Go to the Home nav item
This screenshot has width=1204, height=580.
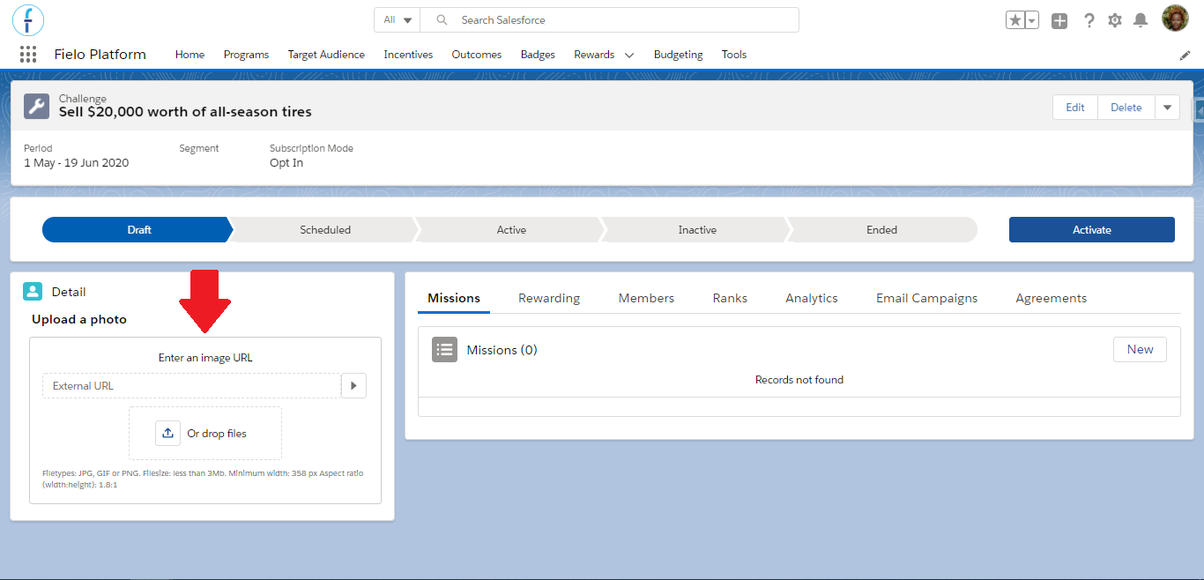coord(190,55)
